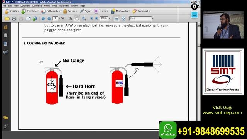Choose the Marquee Zoom tool

[x=84, y=19]
